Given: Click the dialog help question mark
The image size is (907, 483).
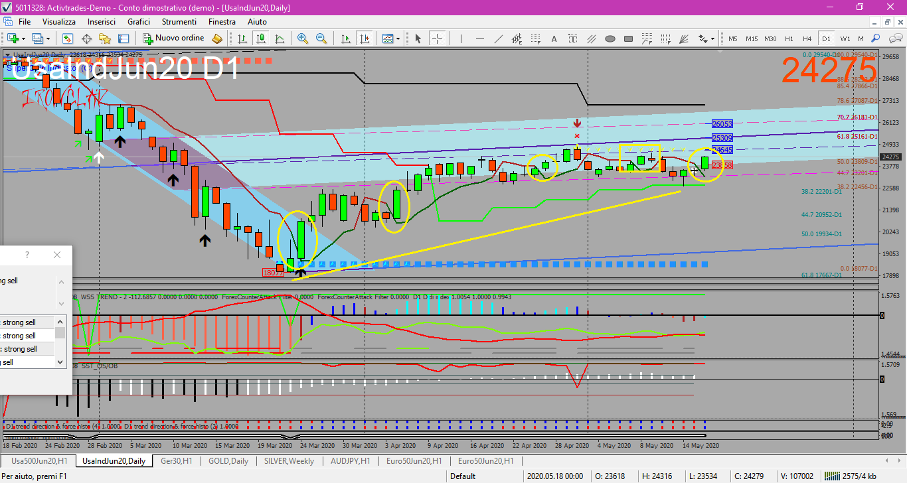Looking at the screenshot, I should click(27, 255).
